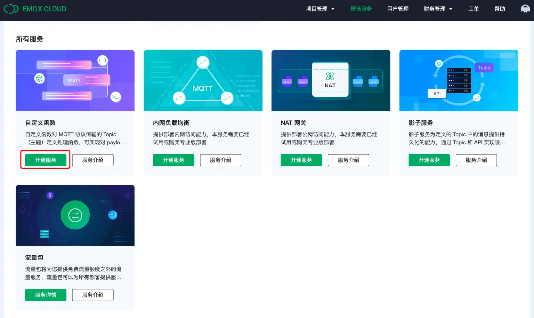Select the 增值服务 menu item
The width and height of the screenshot is (534, 318).
[x=361, y=9]
